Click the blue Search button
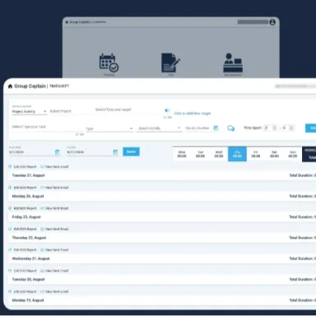Image resolution: width=316 pixels, height=316 pixels. pos(131,151)
